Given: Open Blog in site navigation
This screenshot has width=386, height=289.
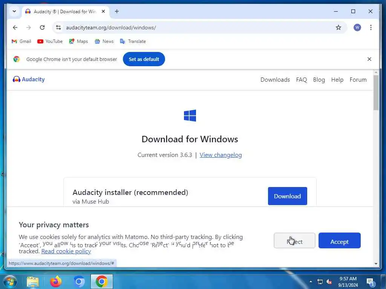Looking at the screenshot, I should (319, 80).
